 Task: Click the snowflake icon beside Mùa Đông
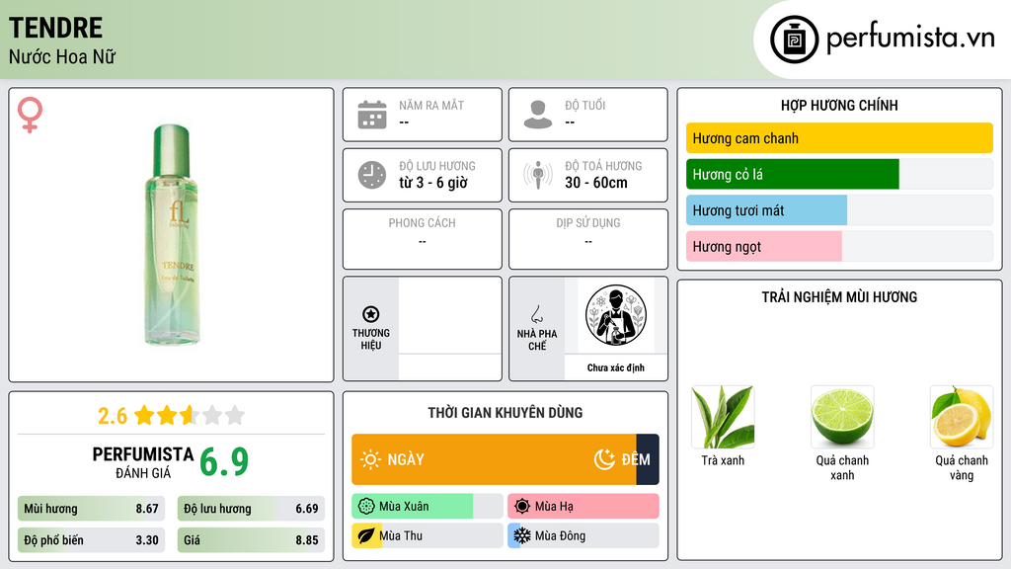coord(522,535)
